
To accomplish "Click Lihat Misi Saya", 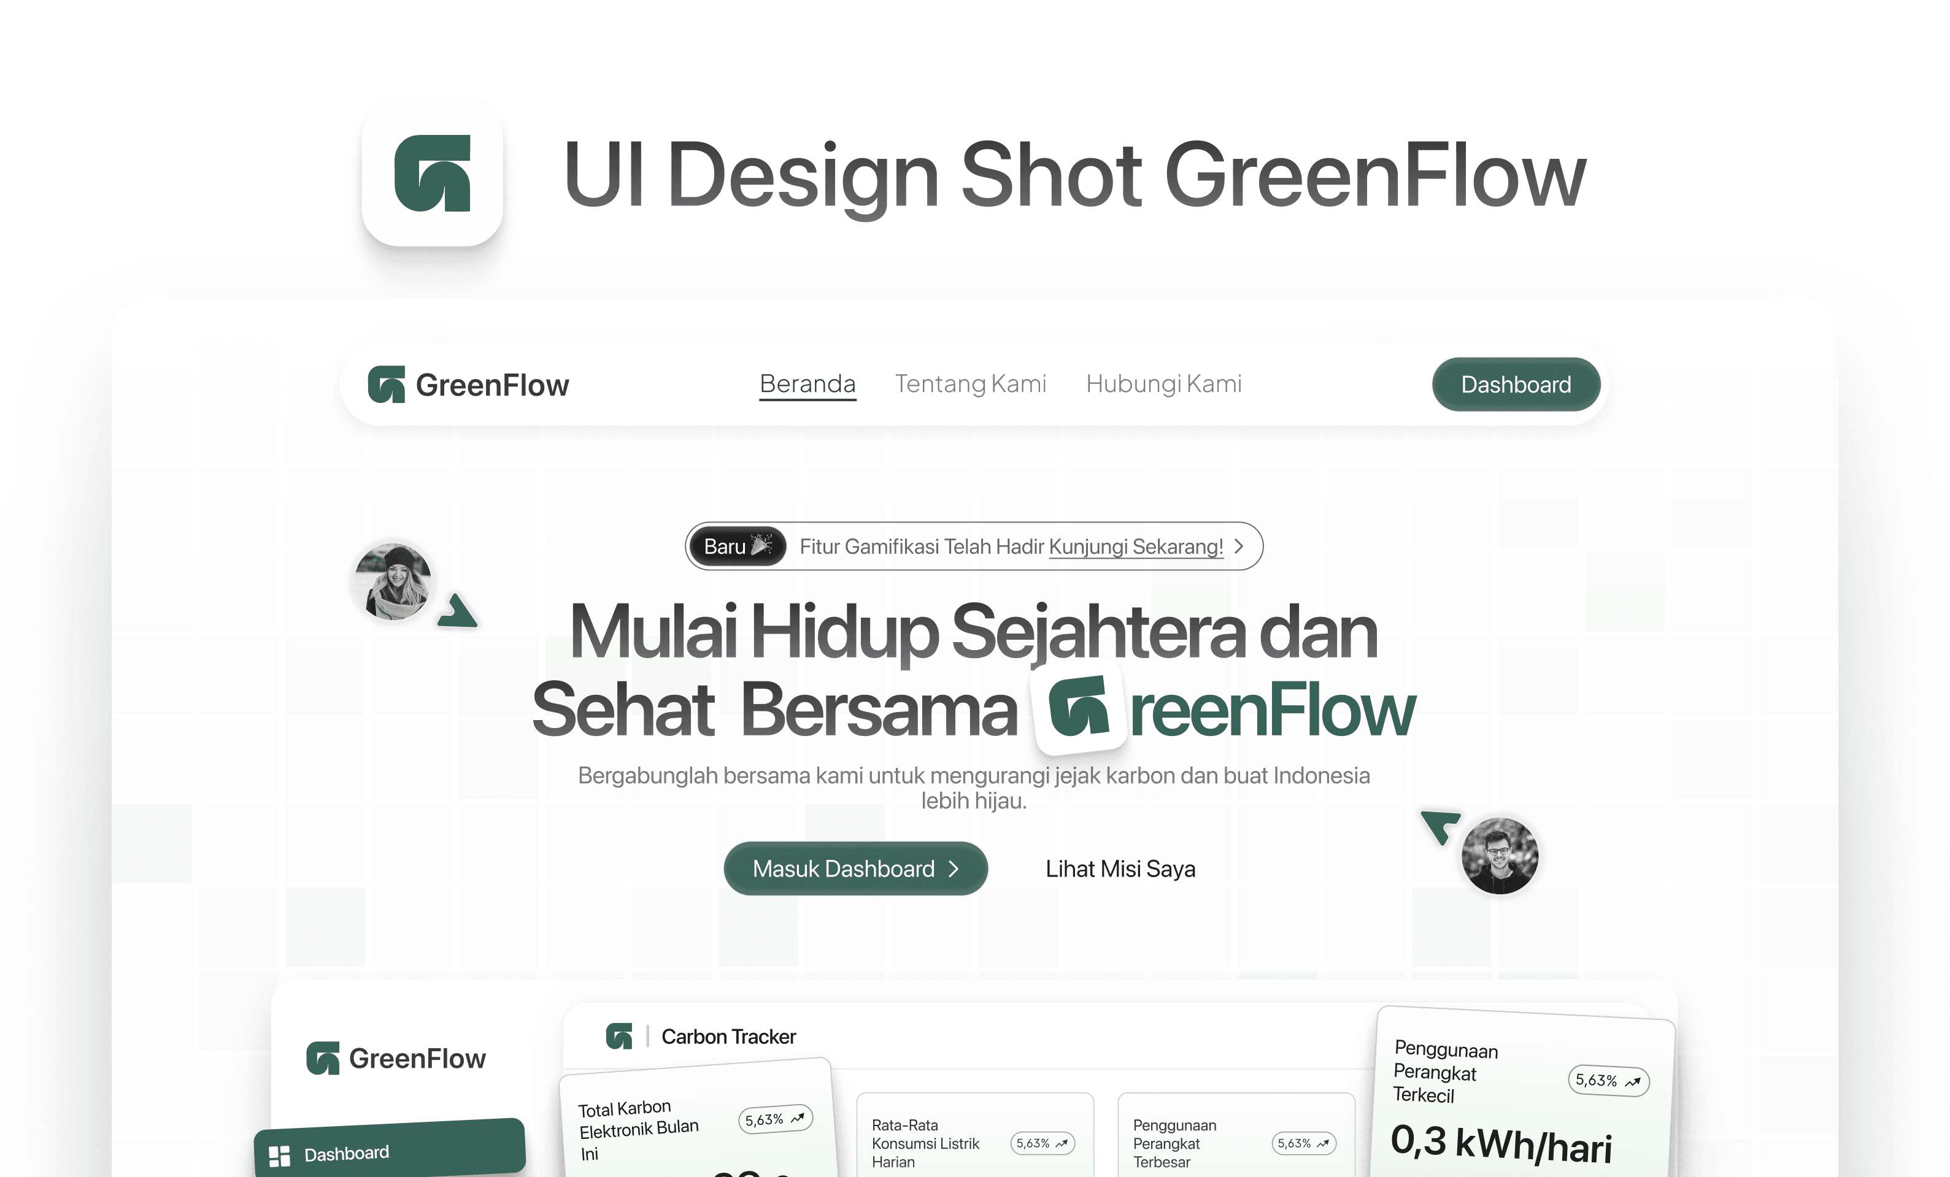I will (x=1120, y=868).
